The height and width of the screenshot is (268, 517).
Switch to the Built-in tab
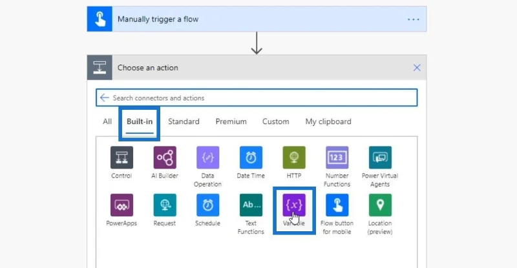click(140, 121)
